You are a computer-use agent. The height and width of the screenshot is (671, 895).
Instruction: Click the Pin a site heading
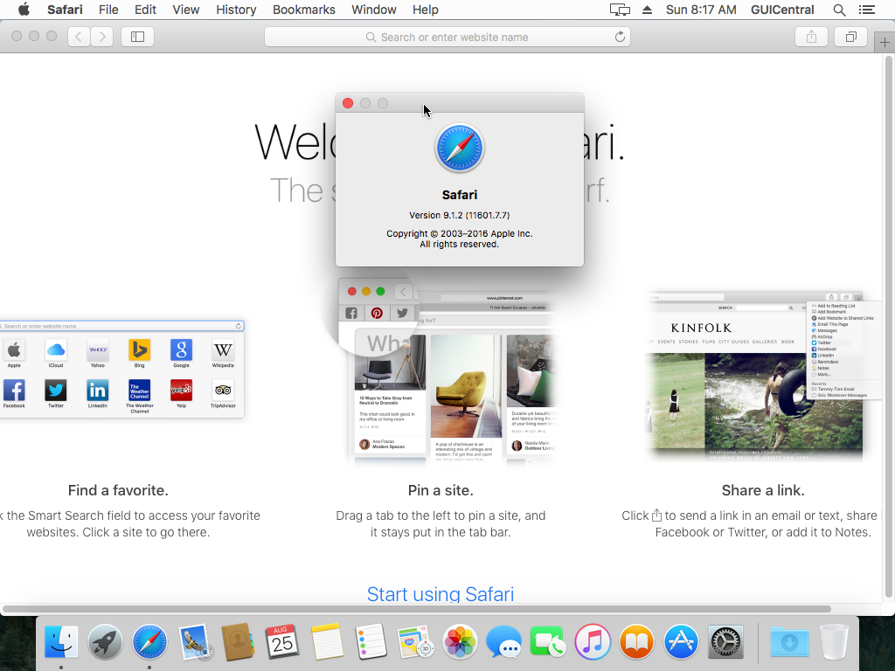[441, 491]
